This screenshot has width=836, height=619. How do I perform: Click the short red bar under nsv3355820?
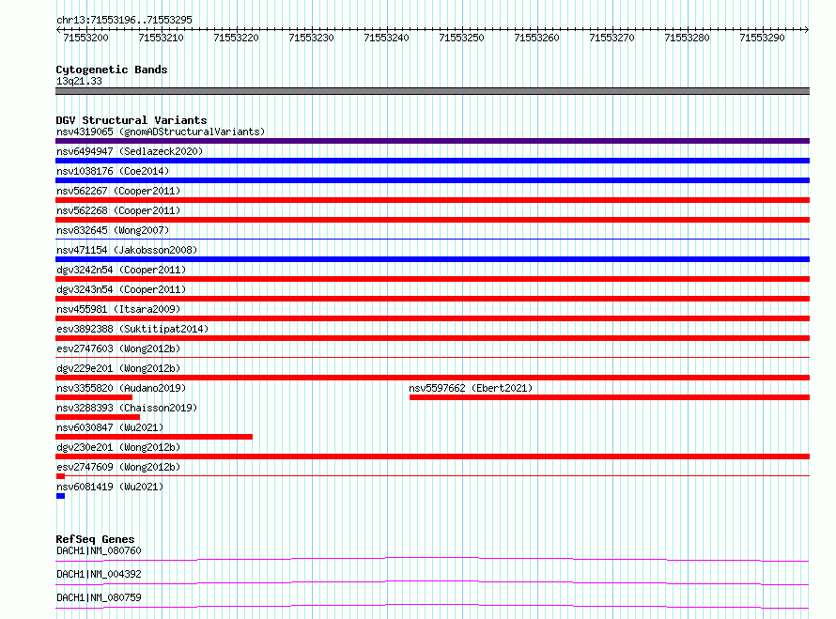tap(94, 397)
